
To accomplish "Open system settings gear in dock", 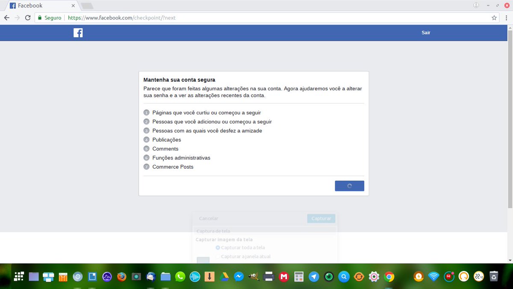I will tap(374, 277).
